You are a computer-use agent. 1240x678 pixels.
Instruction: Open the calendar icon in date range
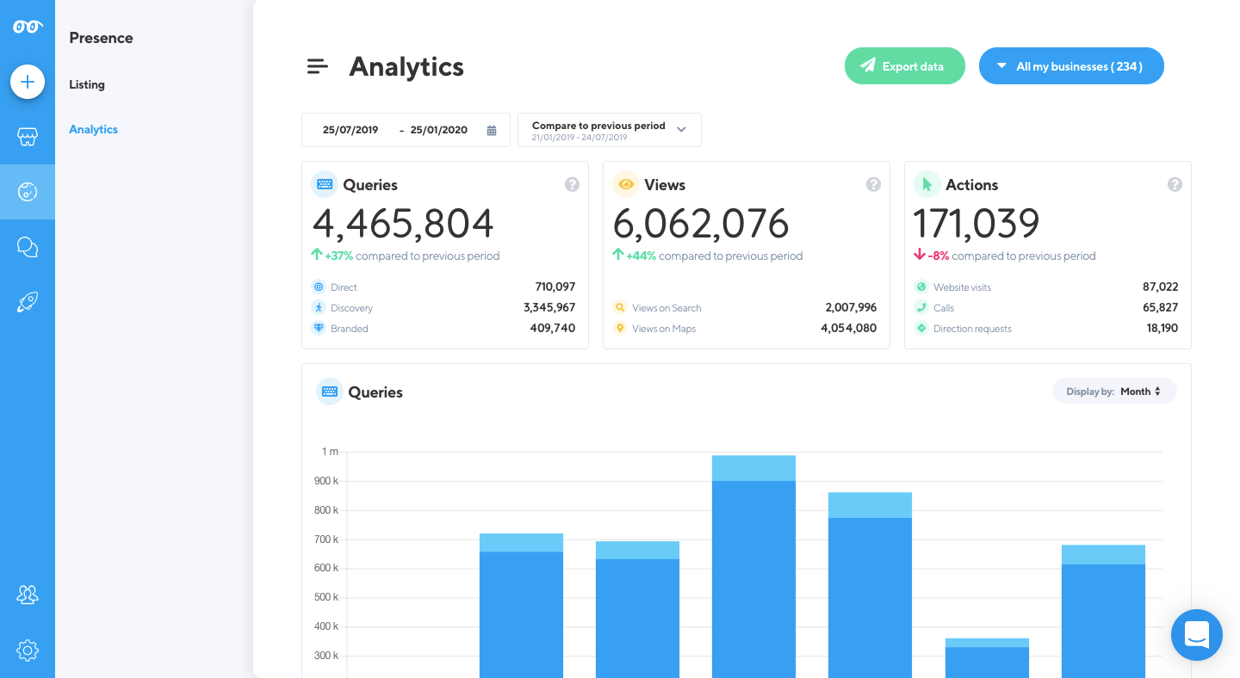(x=492, y=130)
